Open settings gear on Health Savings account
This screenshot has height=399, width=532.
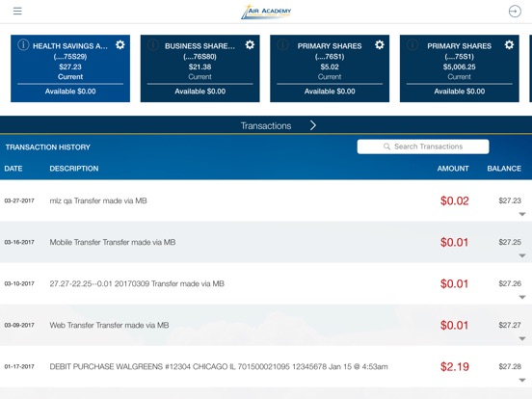point(120,44)
